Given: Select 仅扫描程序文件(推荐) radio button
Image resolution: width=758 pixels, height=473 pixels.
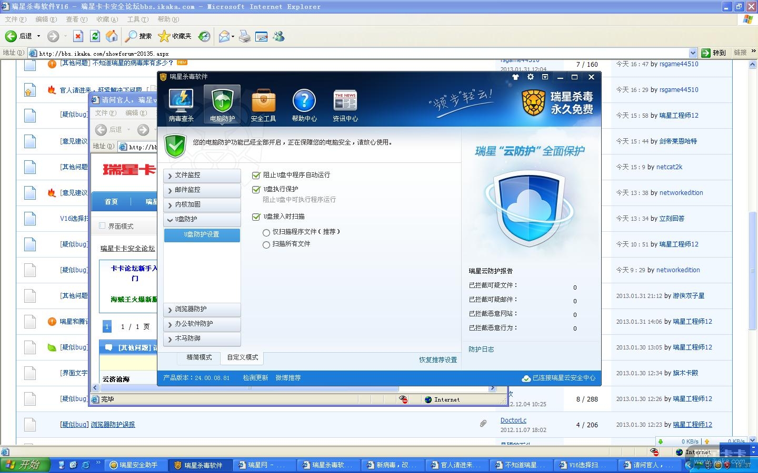Looking at the screenshot, I should coord(266,232).
